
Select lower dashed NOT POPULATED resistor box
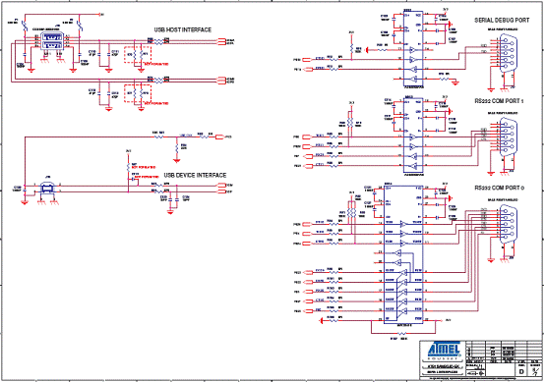tap(138, 93)
